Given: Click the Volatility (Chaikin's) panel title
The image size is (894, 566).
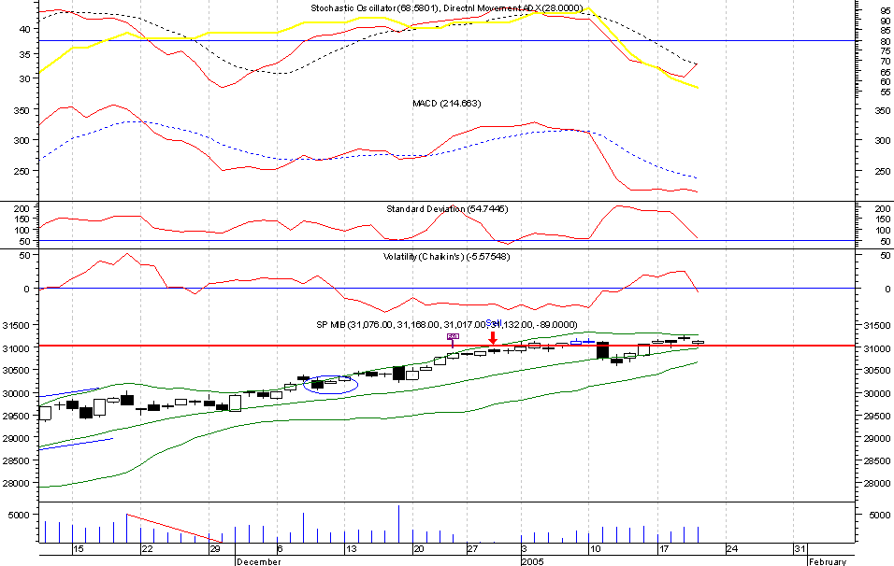Looking at the screenshot, I should 446,256.
